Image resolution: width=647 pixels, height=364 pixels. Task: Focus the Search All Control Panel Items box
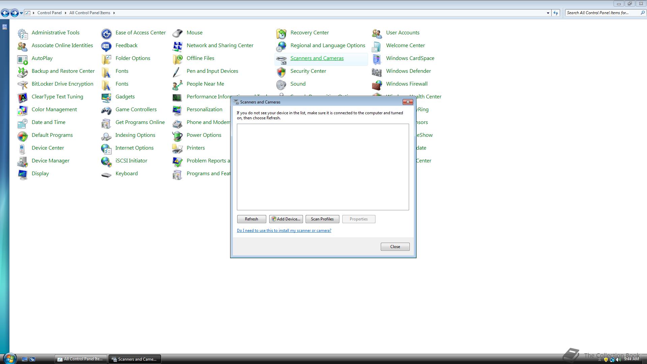coord(602,13)
